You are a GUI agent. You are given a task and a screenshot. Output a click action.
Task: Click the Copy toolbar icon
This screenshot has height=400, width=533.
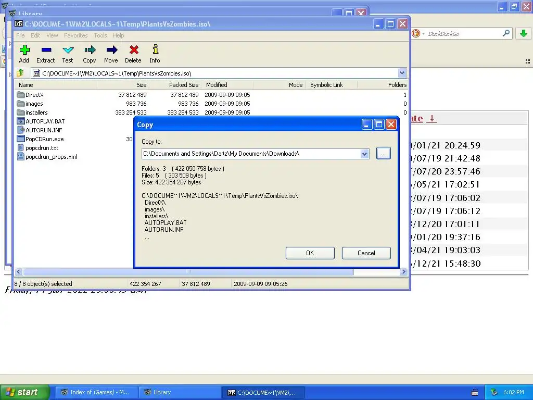pyautogui.click(x=90, y=51)
